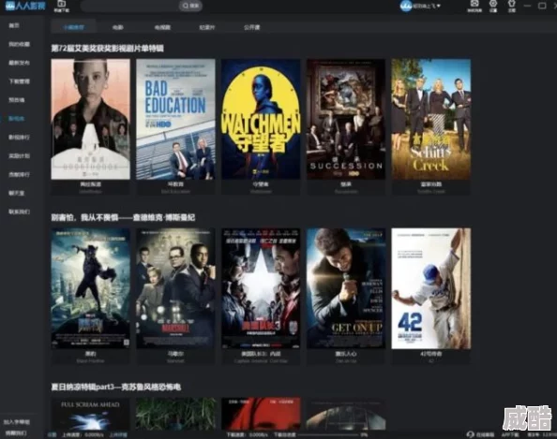
Task: Open the settings gear icon
Action: 493,5
